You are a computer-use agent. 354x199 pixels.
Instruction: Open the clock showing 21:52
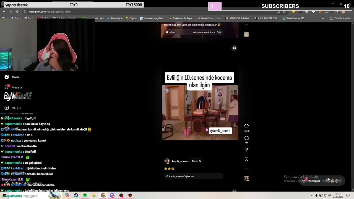click(338, 195)
